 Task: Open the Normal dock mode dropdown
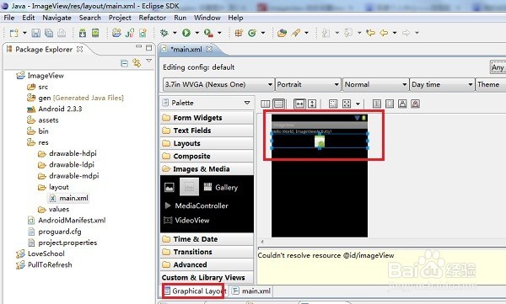[375, 85]
